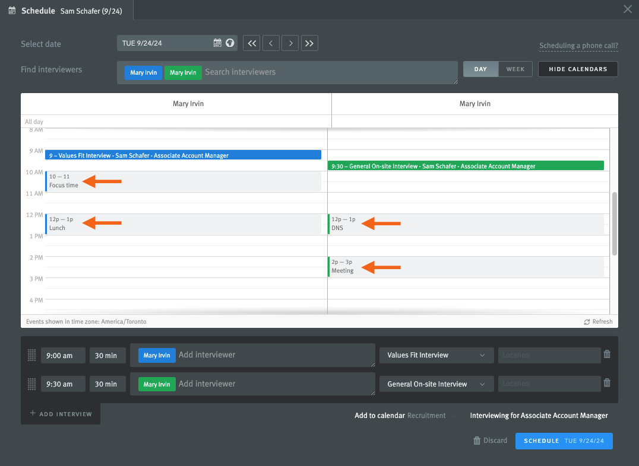Expand the Values Fit Interview dropdown
639x466 pixels.
[436, 355]
